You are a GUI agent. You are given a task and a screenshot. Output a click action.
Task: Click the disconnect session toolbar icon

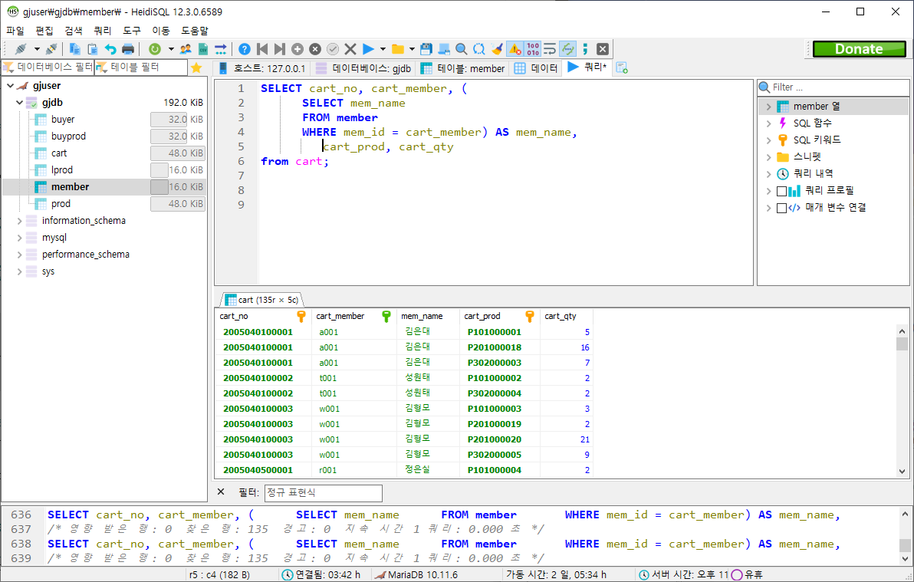pyautogui.click(x=51, y=49)
